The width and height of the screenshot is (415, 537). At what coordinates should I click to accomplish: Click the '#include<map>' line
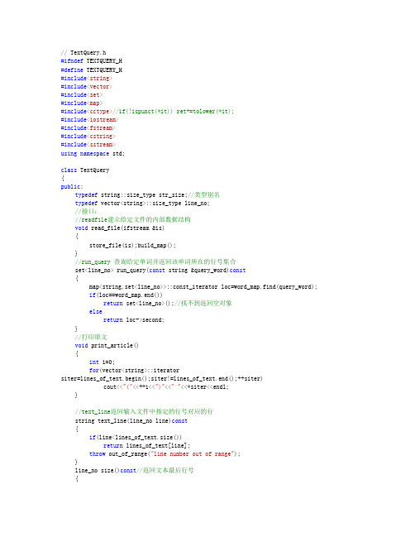click(81, 103)
